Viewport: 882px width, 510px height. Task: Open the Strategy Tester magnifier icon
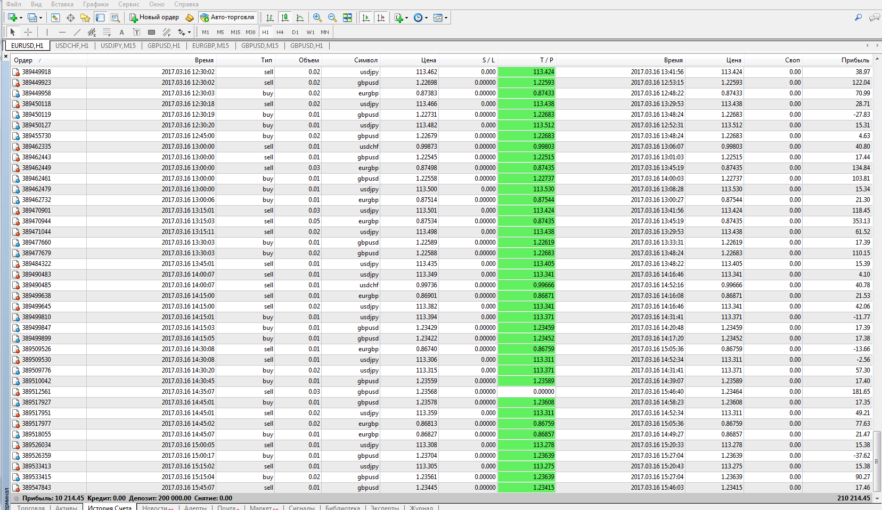(x=115, y=18)
